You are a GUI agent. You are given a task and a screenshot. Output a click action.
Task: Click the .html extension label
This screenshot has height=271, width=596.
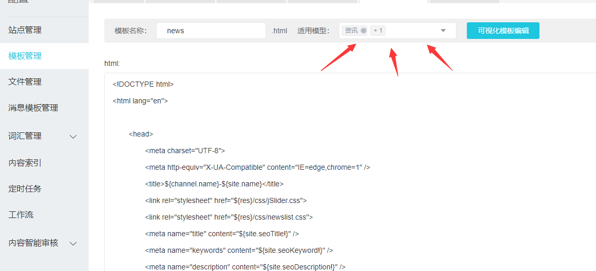[280, 31]
